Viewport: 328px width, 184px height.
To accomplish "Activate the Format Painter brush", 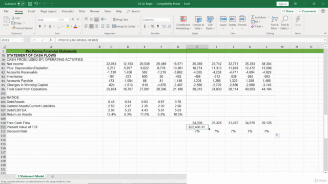I will tap(13, 28).
